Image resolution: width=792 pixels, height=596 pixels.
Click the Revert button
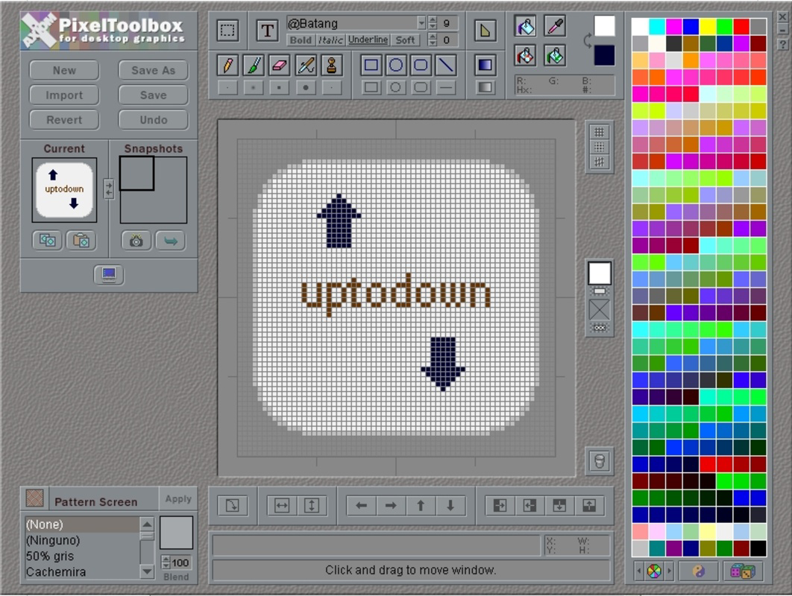[64, 120]
